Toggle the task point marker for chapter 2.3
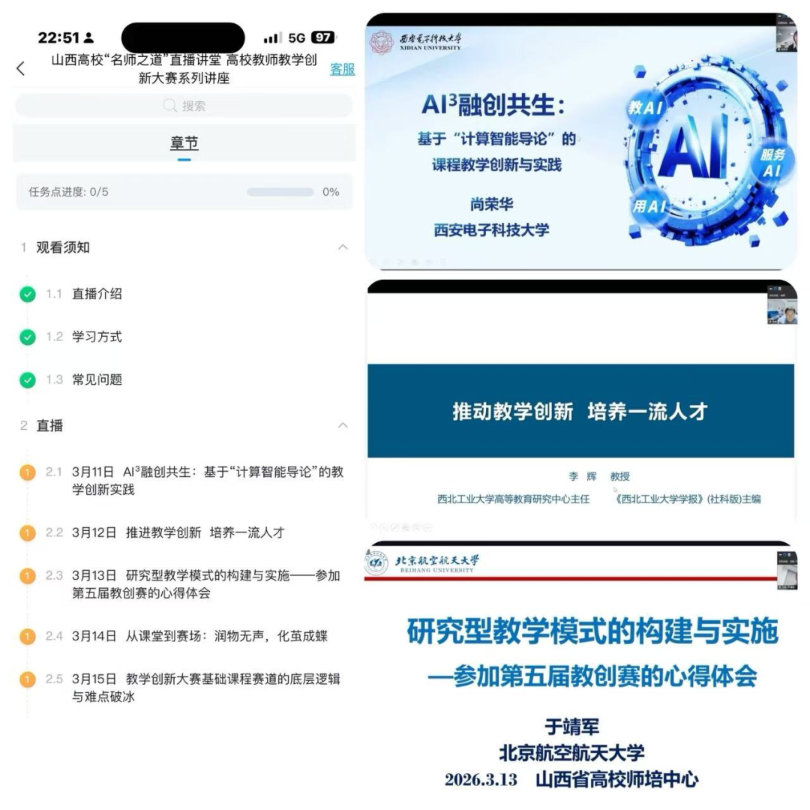The height and width of the screenshot is (810, 810). (x=28, y=576)
